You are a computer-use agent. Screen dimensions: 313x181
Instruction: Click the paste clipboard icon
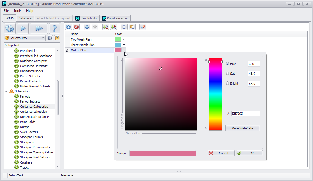coord(132,27)
